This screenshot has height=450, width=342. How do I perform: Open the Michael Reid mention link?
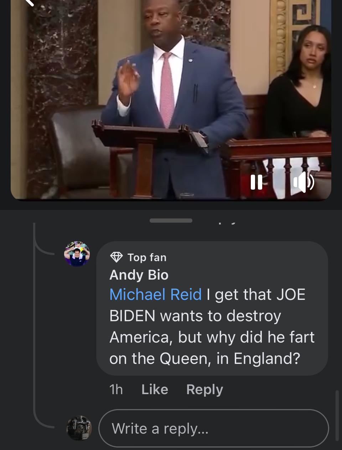pyautogui.click(x=155, y=295)
